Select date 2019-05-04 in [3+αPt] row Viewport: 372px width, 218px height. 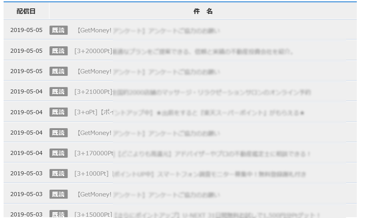[26, 112]
